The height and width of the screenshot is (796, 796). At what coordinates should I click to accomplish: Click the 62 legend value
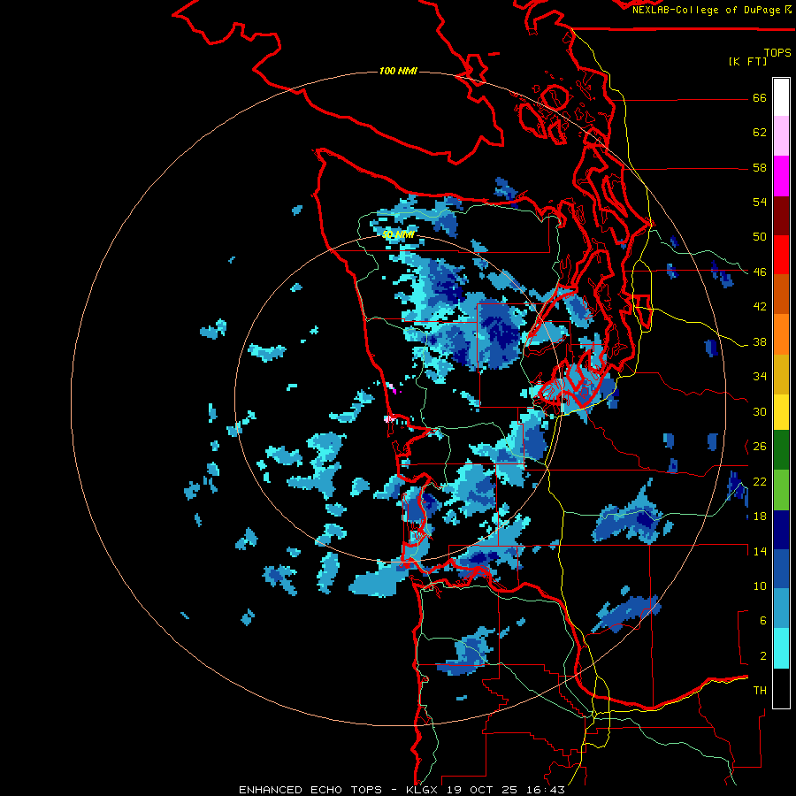click(760, 133)
